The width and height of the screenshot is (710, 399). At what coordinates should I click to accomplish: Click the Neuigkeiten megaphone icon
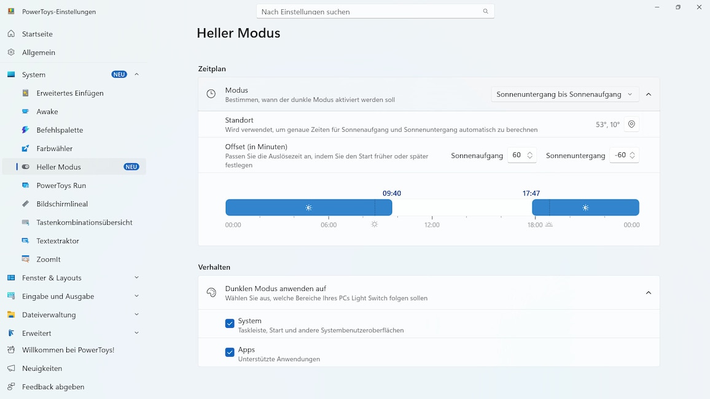click(11, 368)
